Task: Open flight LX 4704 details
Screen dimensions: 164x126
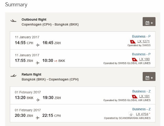Action: click(x=142, y=114)
